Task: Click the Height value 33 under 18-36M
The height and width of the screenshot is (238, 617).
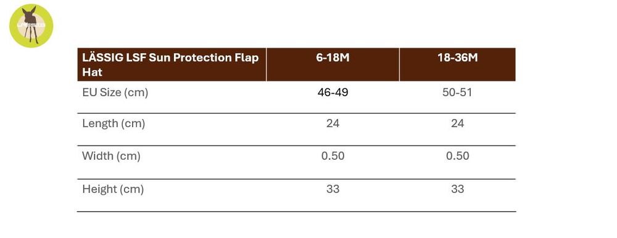Action: point(457,189)
